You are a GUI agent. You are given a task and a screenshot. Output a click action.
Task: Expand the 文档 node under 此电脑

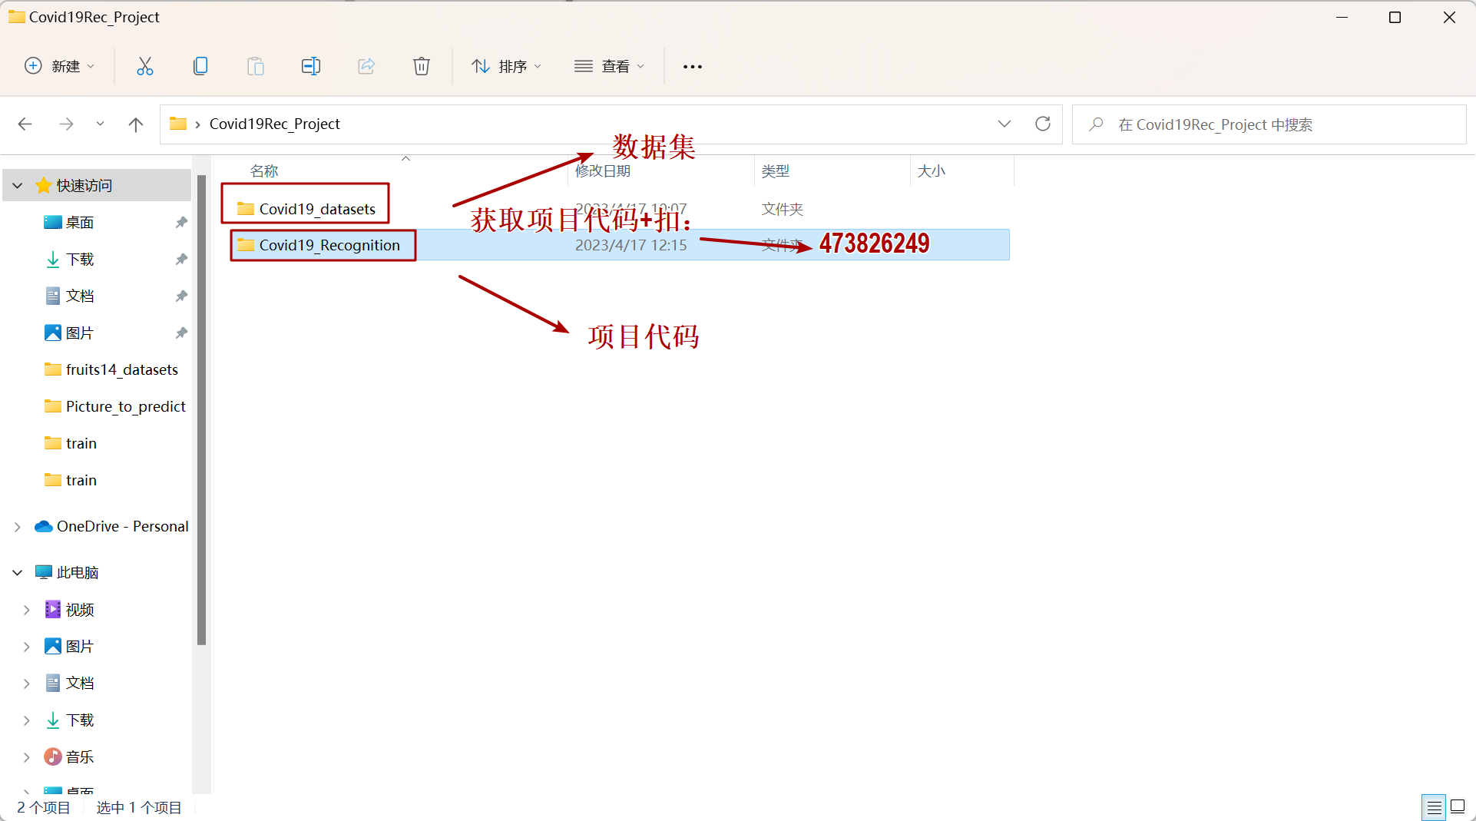[27, 684]
